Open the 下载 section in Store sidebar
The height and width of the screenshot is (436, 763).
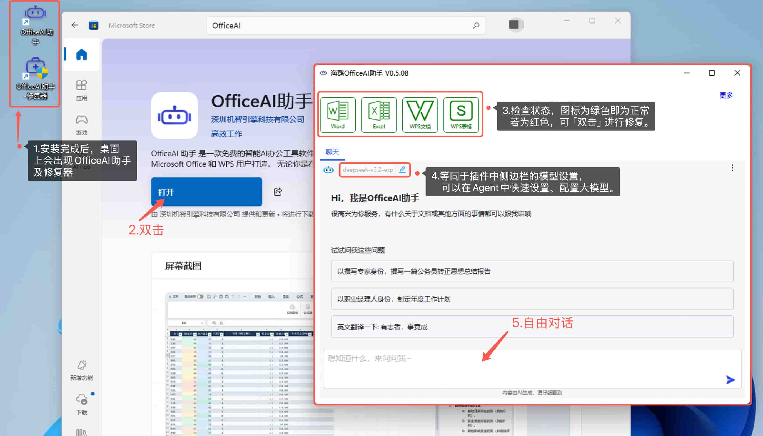[81, 401]
